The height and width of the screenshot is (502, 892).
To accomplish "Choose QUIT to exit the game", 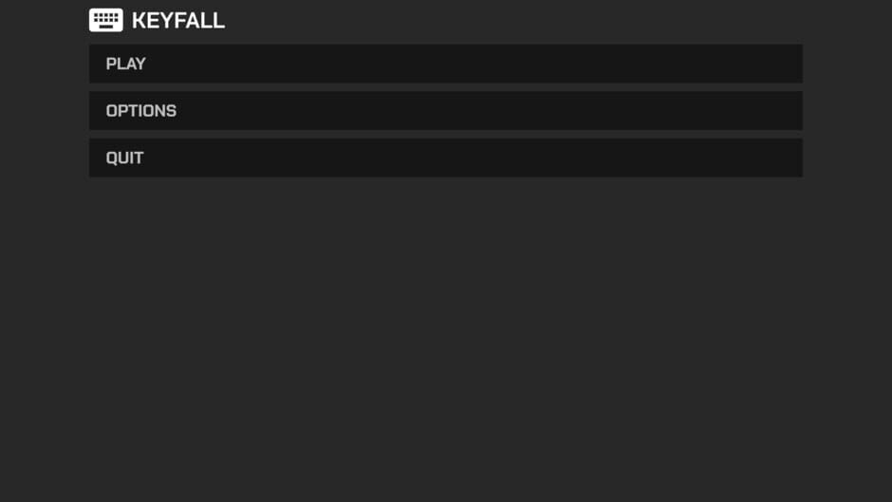I will click(x=445, y=158).
